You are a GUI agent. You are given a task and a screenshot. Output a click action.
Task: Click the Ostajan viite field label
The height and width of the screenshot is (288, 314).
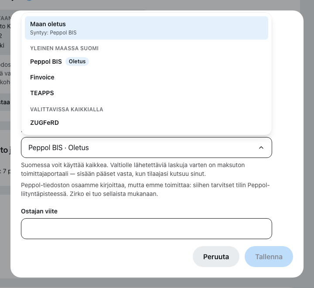click(x=39, y=211)
